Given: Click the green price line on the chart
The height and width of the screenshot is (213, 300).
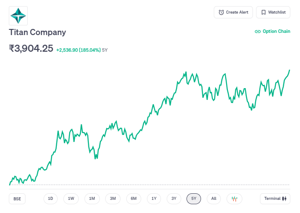Looking at the screenshot, I should (x=153, y=106).
